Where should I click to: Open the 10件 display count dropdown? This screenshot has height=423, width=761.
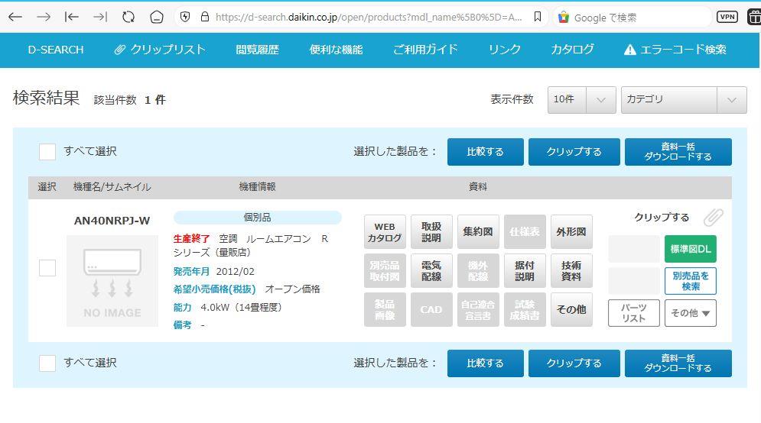click(x=581, y=99)
